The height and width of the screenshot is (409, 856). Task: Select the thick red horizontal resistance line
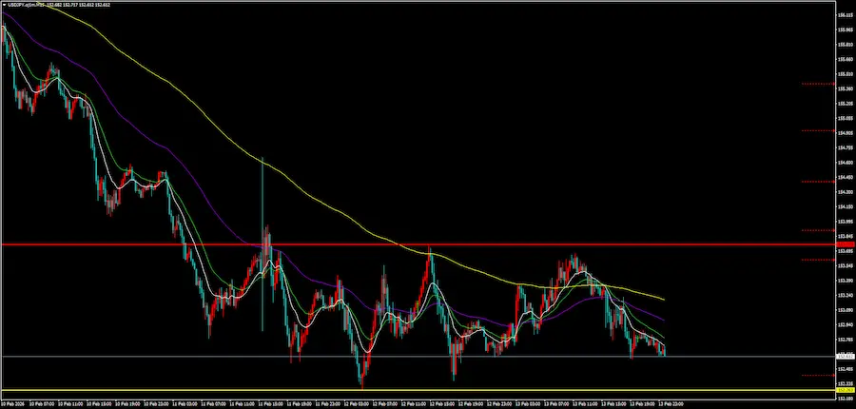point(380,244)
